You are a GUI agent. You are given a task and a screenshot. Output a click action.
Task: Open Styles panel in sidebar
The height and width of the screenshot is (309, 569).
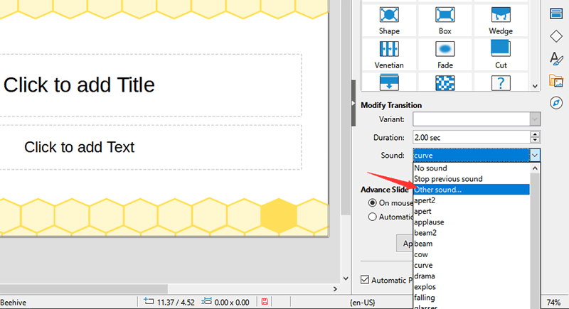point(556,58)
